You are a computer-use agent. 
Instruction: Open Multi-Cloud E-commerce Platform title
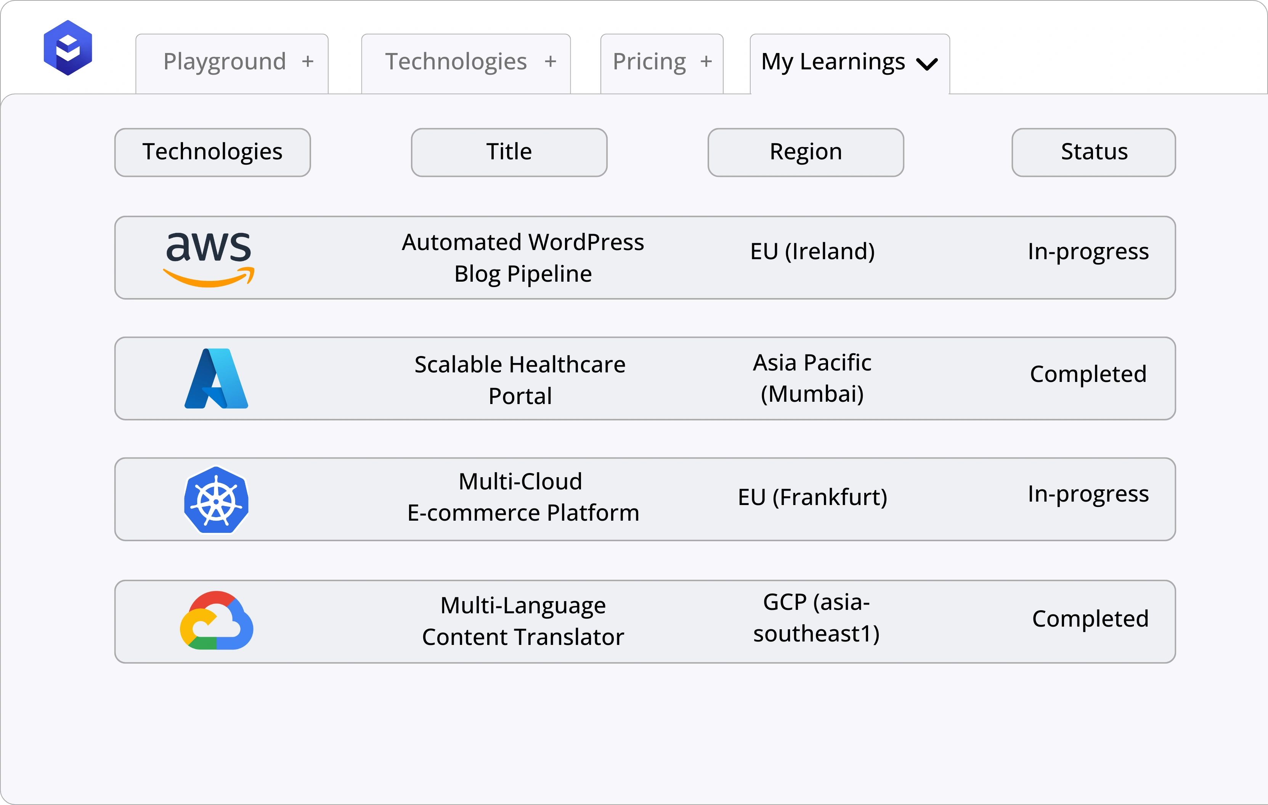tap(523, 497)
